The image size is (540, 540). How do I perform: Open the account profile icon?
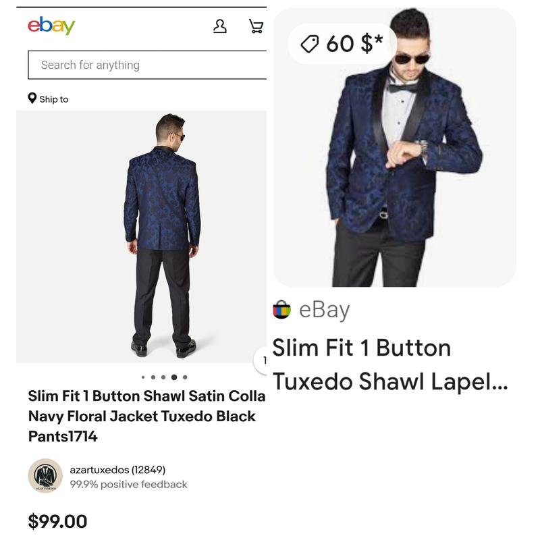pyautogui.click(x=220, y=26)
